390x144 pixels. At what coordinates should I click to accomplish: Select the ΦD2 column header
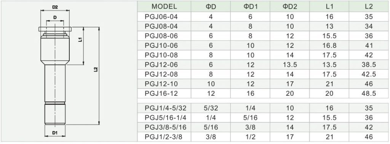pyautogui.click(x=289, y=6)
